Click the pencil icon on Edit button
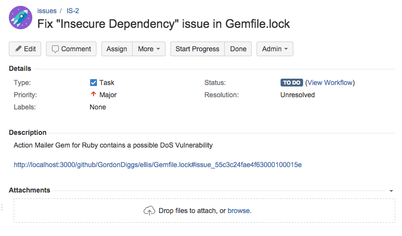The height and width of the screenshot is (236, 402). [18, 49]
